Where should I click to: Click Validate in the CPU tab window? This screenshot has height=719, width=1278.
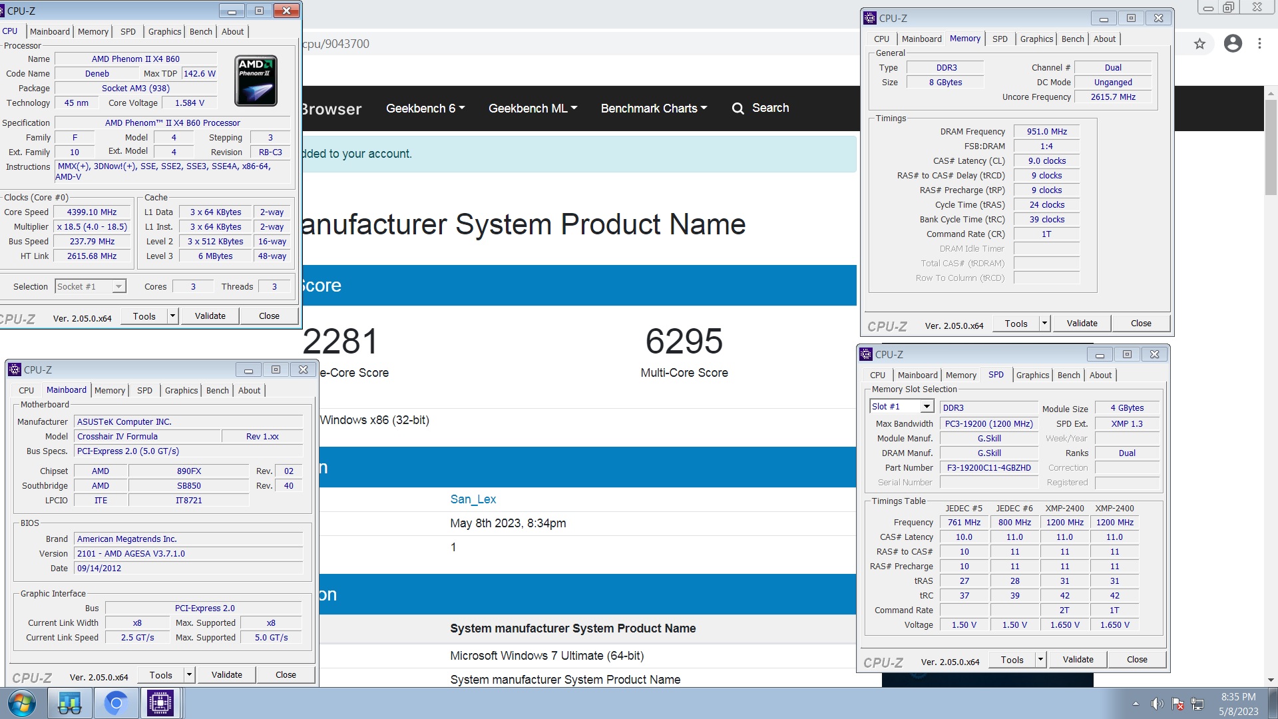point(210,316)
